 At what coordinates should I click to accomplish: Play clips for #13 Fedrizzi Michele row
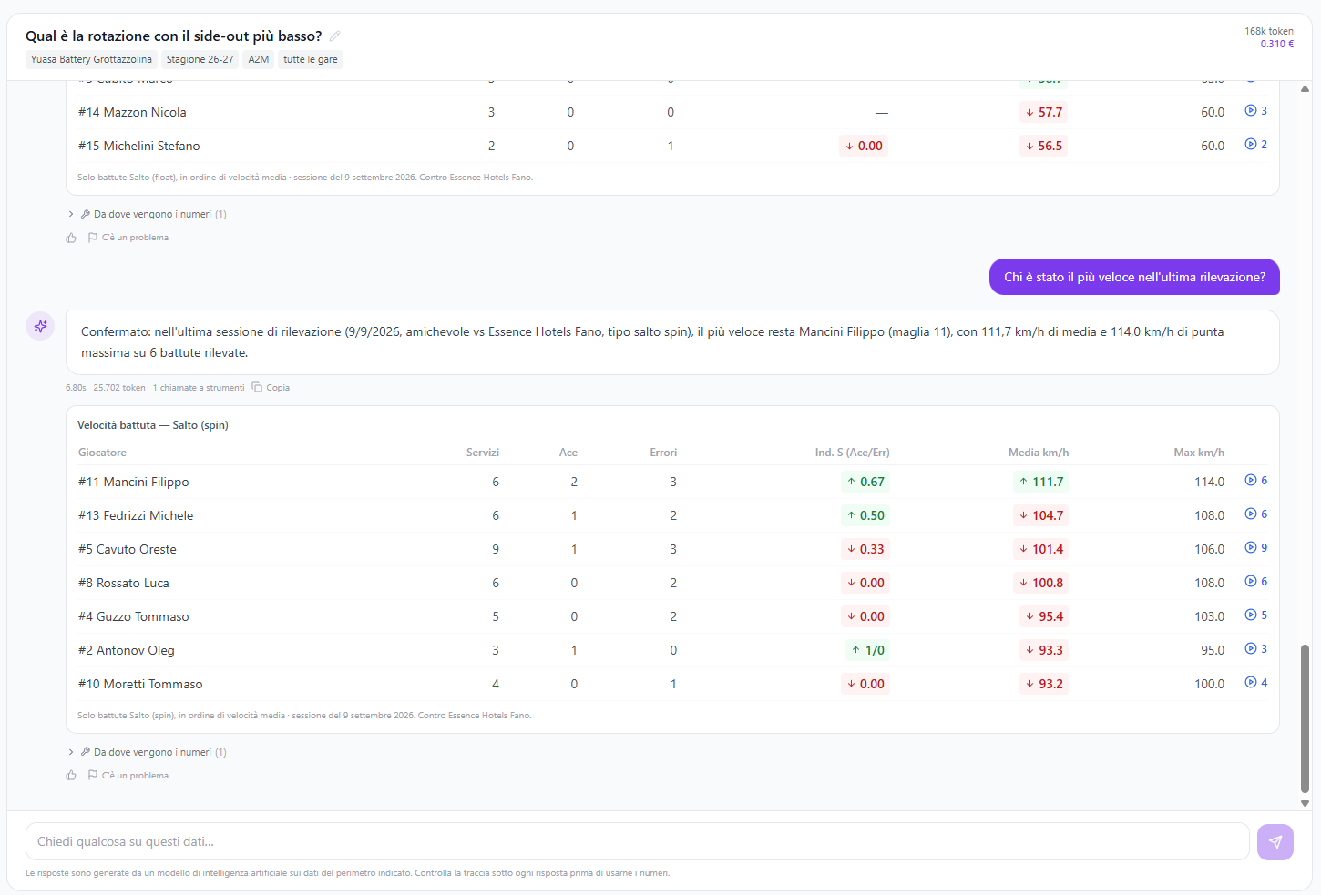point(1256,514)
